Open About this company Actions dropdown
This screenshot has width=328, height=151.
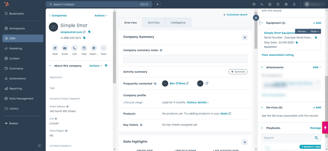pos(96,66)
